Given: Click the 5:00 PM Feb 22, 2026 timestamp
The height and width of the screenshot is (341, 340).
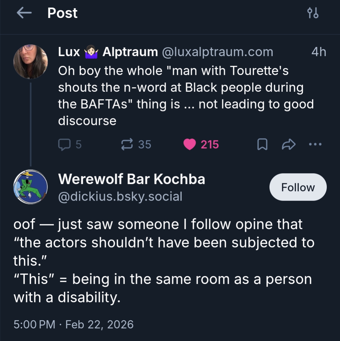Looking at the screenshot, I should point(73,324).
